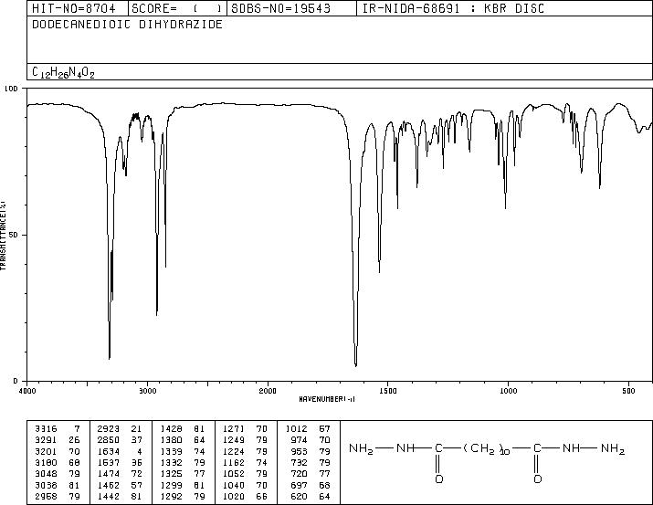Click the deepest peak near 1634 wavenumber
The height and width of the screenshot is (505, 653).
pos(355,364)
